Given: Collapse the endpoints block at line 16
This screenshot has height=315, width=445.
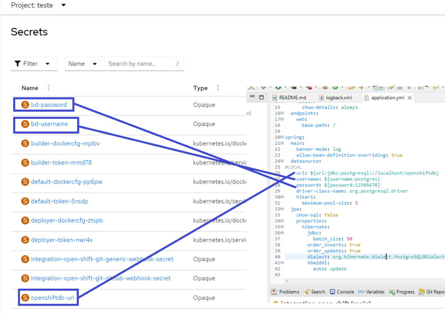Looking at the screenshot, I should [282, 113].
